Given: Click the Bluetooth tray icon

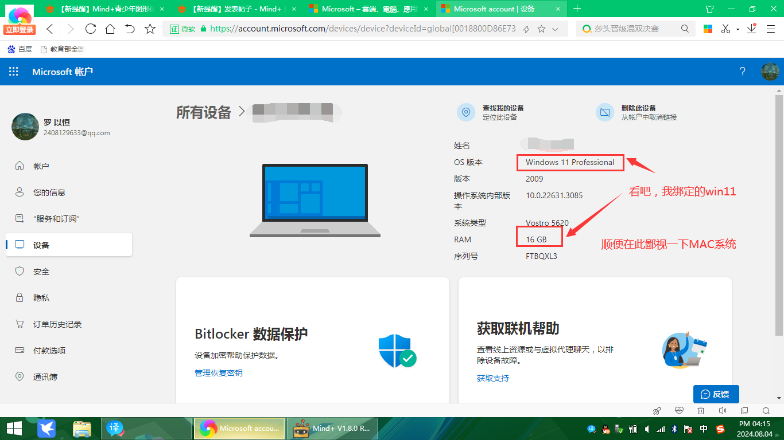Looking at the screenshot, I should [x=675, y=429].
